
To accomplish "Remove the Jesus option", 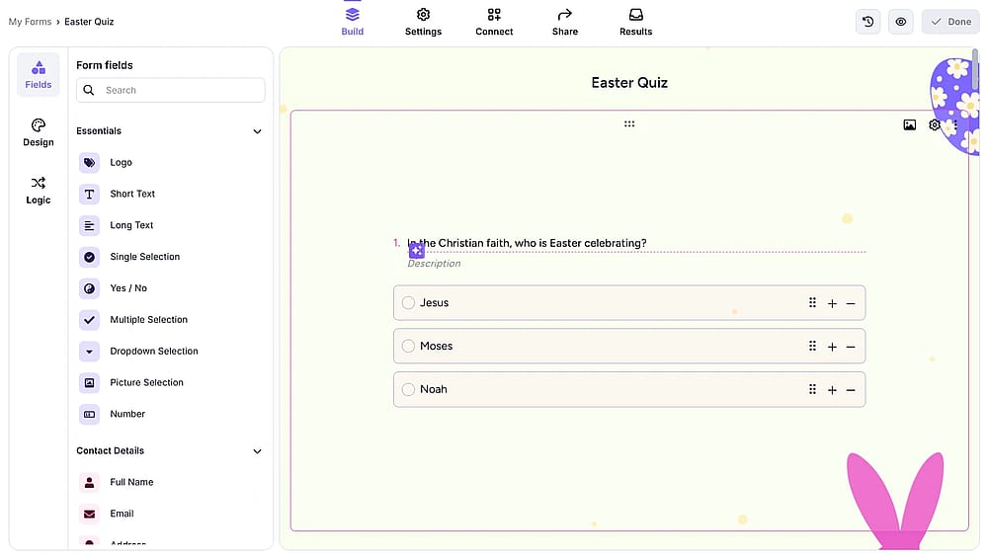I will pos(851,304).
